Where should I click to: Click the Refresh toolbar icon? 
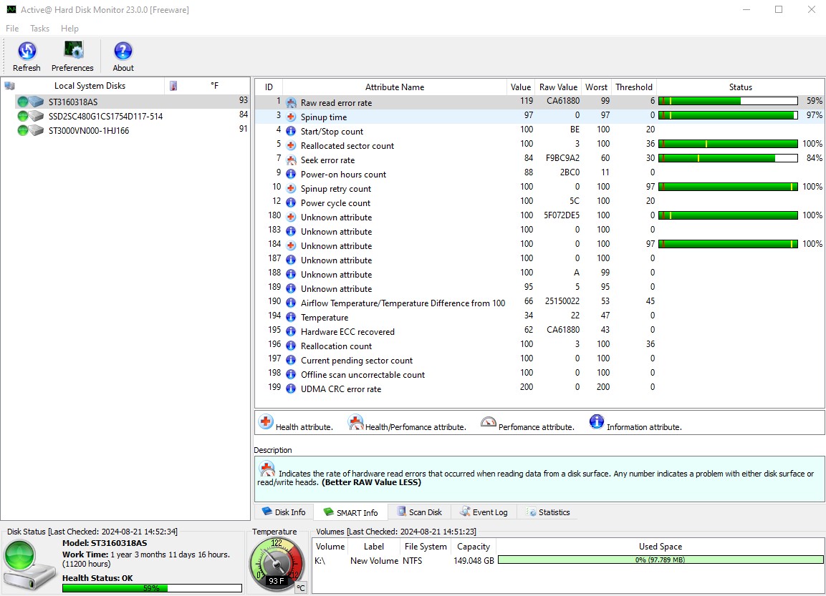coord(27,51)
